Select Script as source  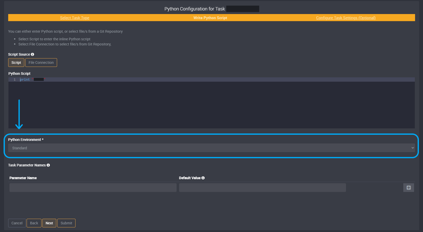[x=16, y=63]
